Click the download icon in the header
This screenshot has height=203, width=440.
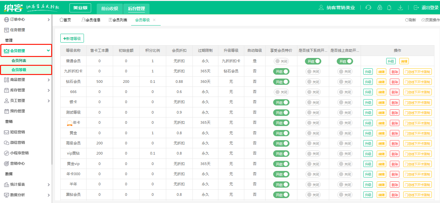click(400, 7)
